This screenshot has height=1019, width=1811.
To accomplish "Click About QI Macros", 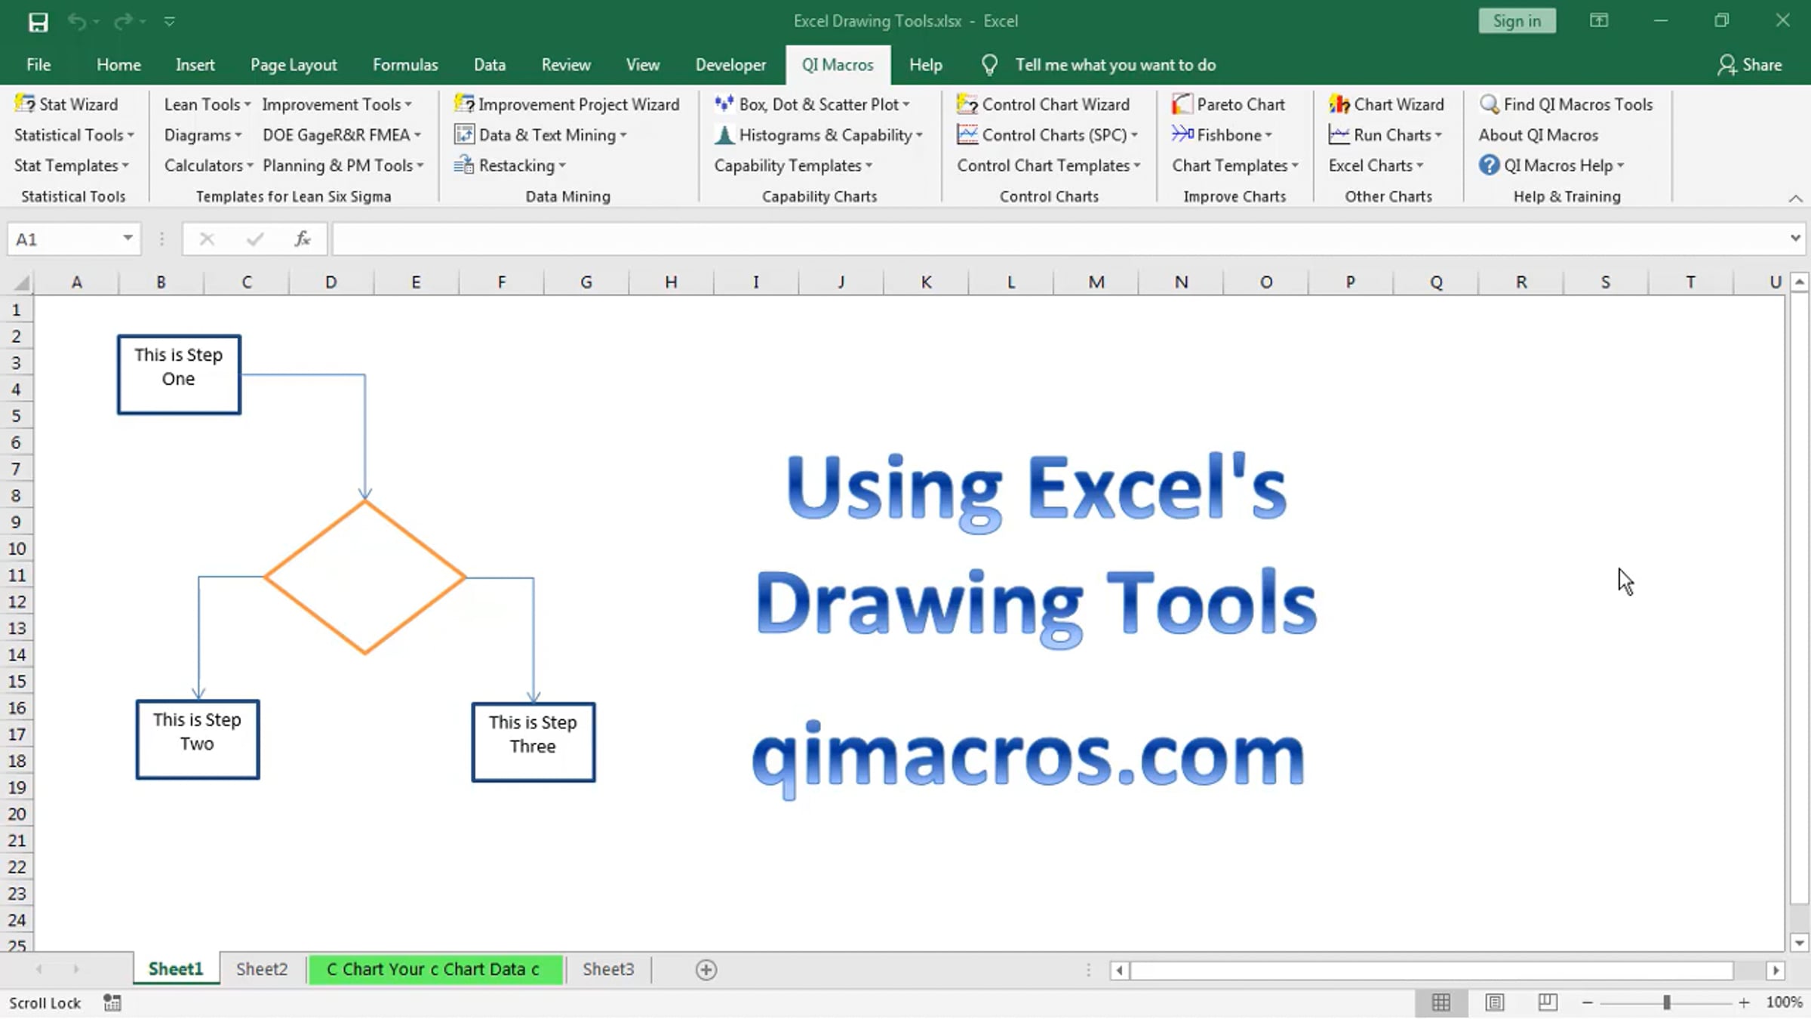I will (1538, 135).
